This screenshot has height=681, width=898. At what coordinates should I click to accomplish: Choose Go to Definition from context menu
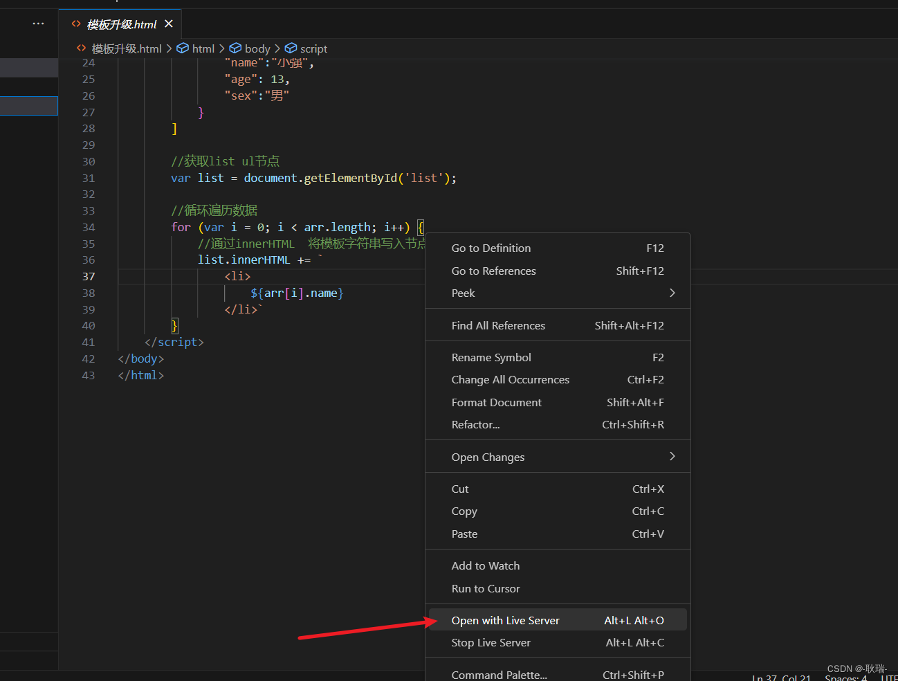click(558, 248)
